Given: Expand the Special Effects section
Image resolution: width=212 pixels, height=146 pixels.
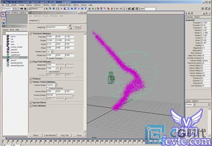Looking at the screenshot, I should (30, 103).
